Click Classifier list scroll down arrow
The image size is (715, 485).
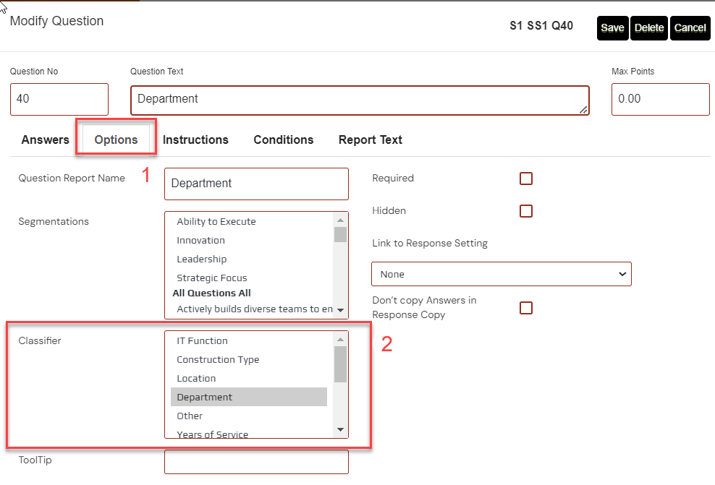(x=340, y=431)
